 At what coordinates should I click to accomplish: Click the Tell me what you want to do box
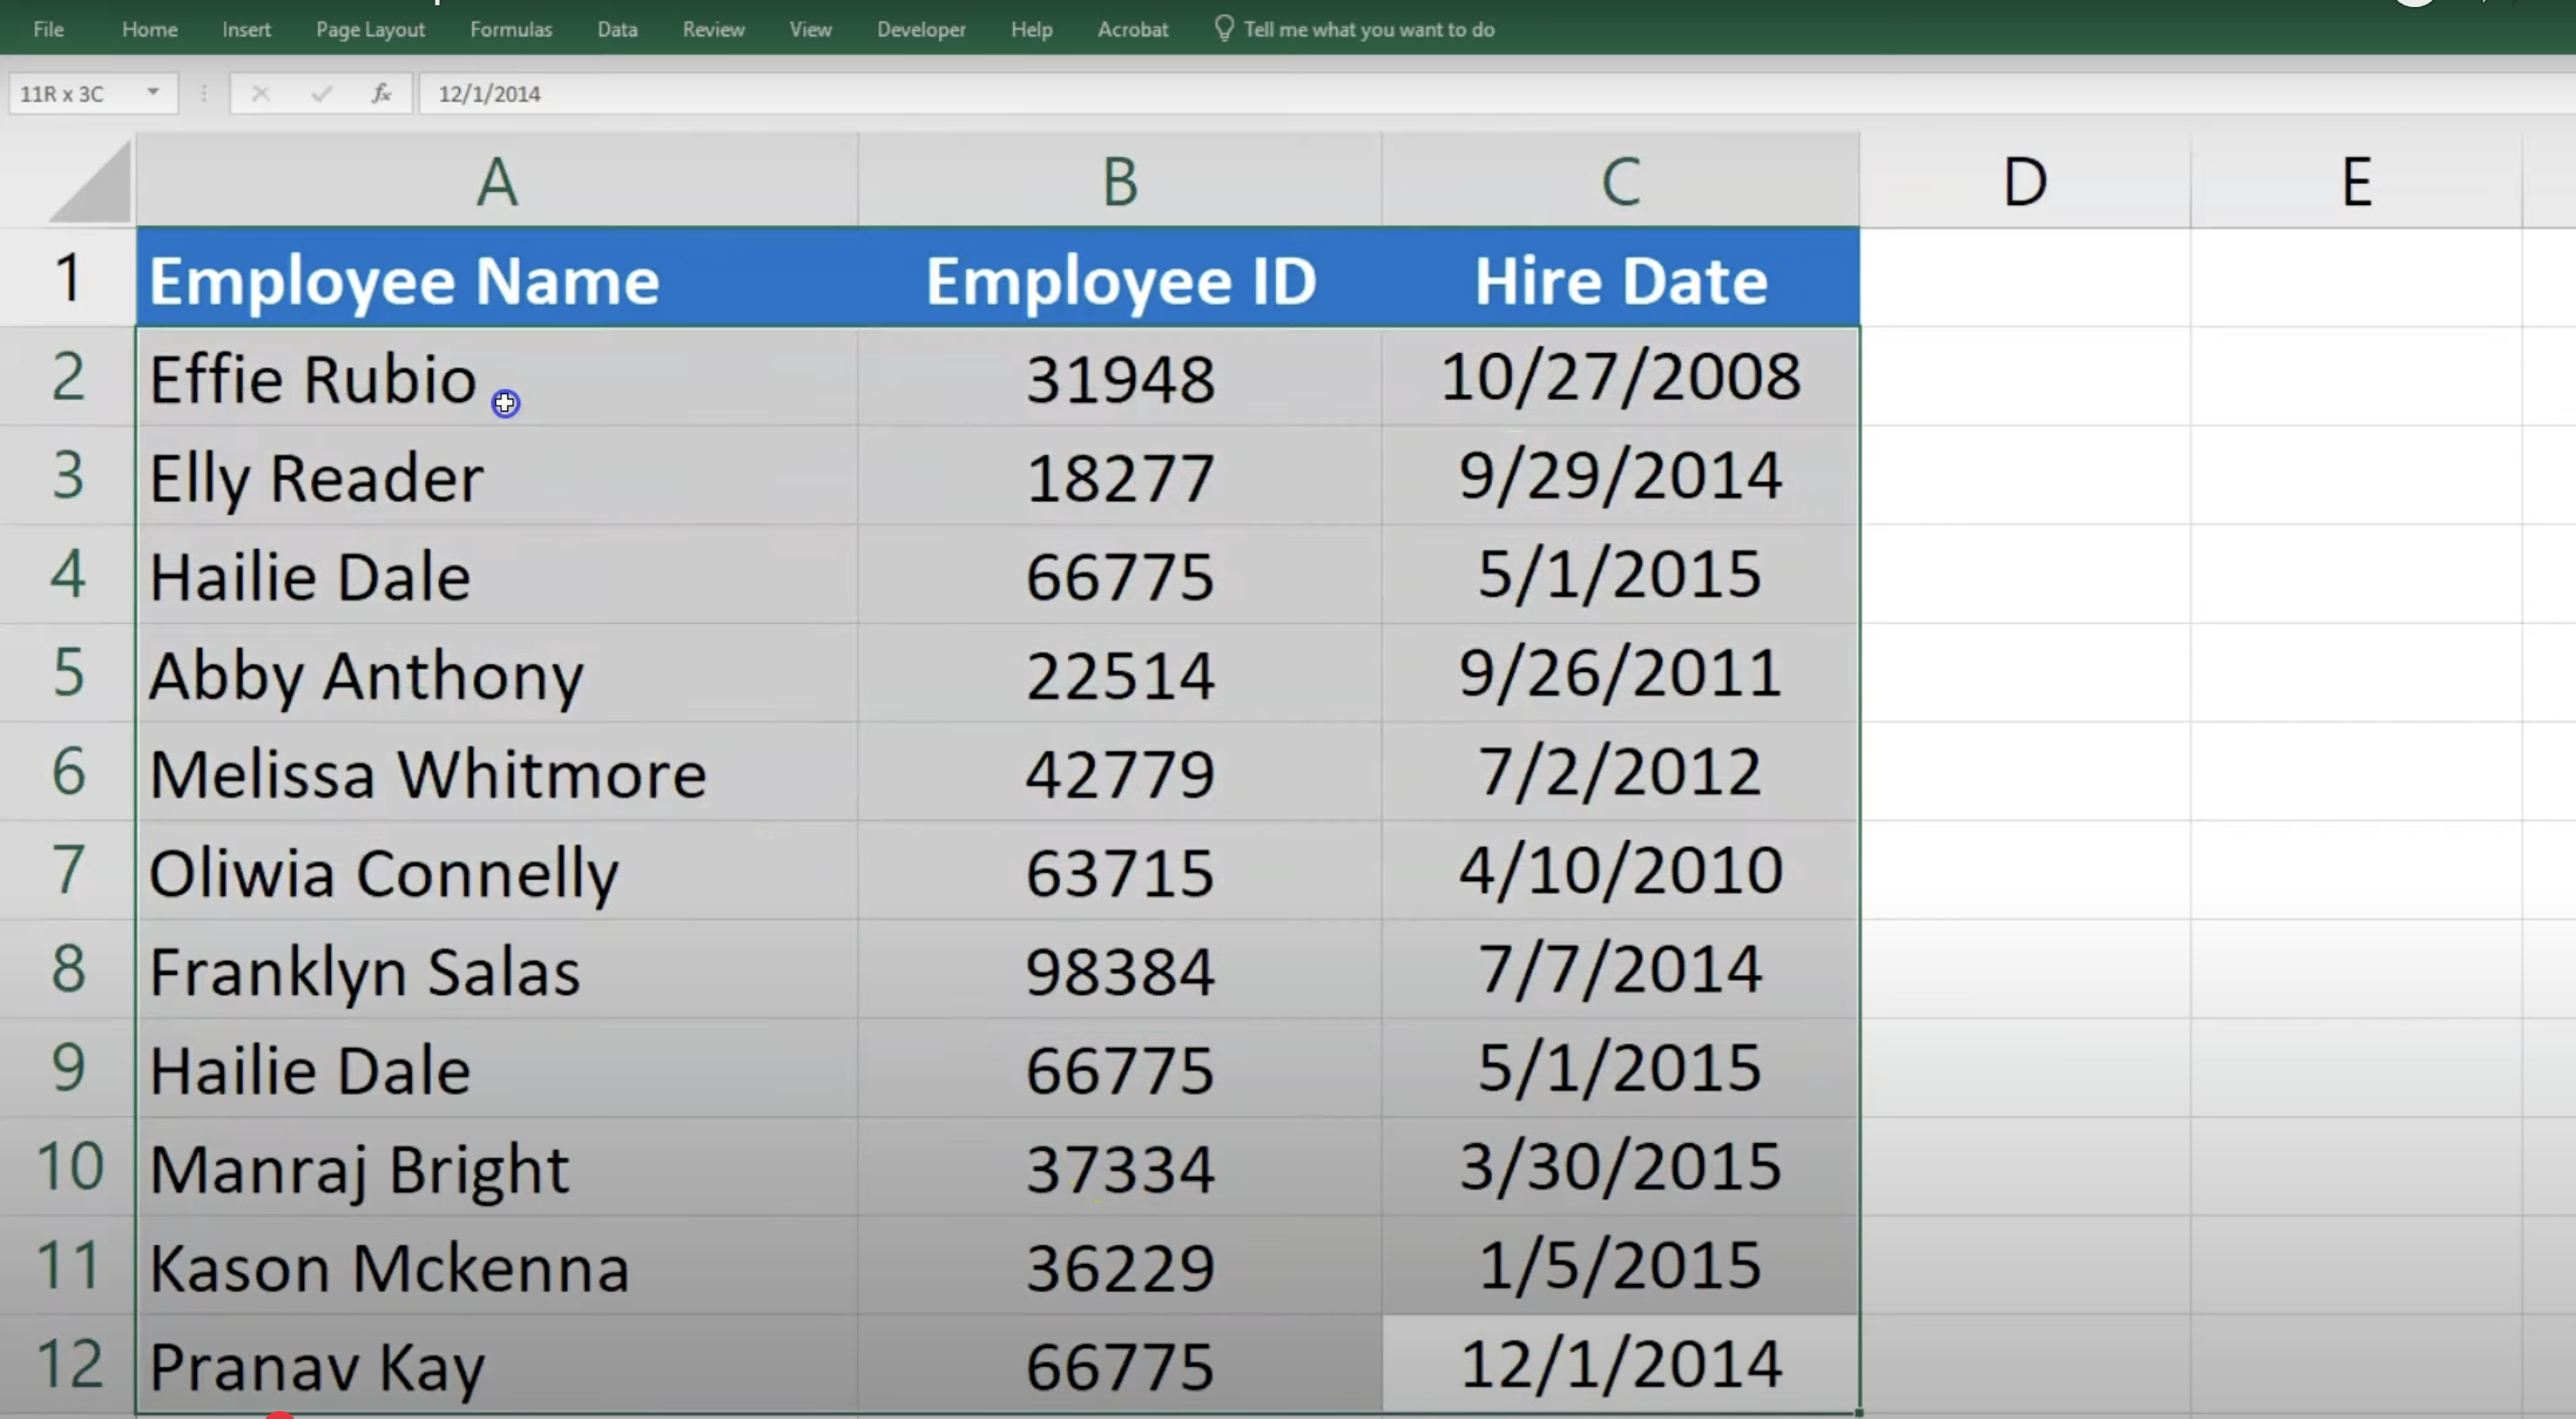coord(1368,30)
